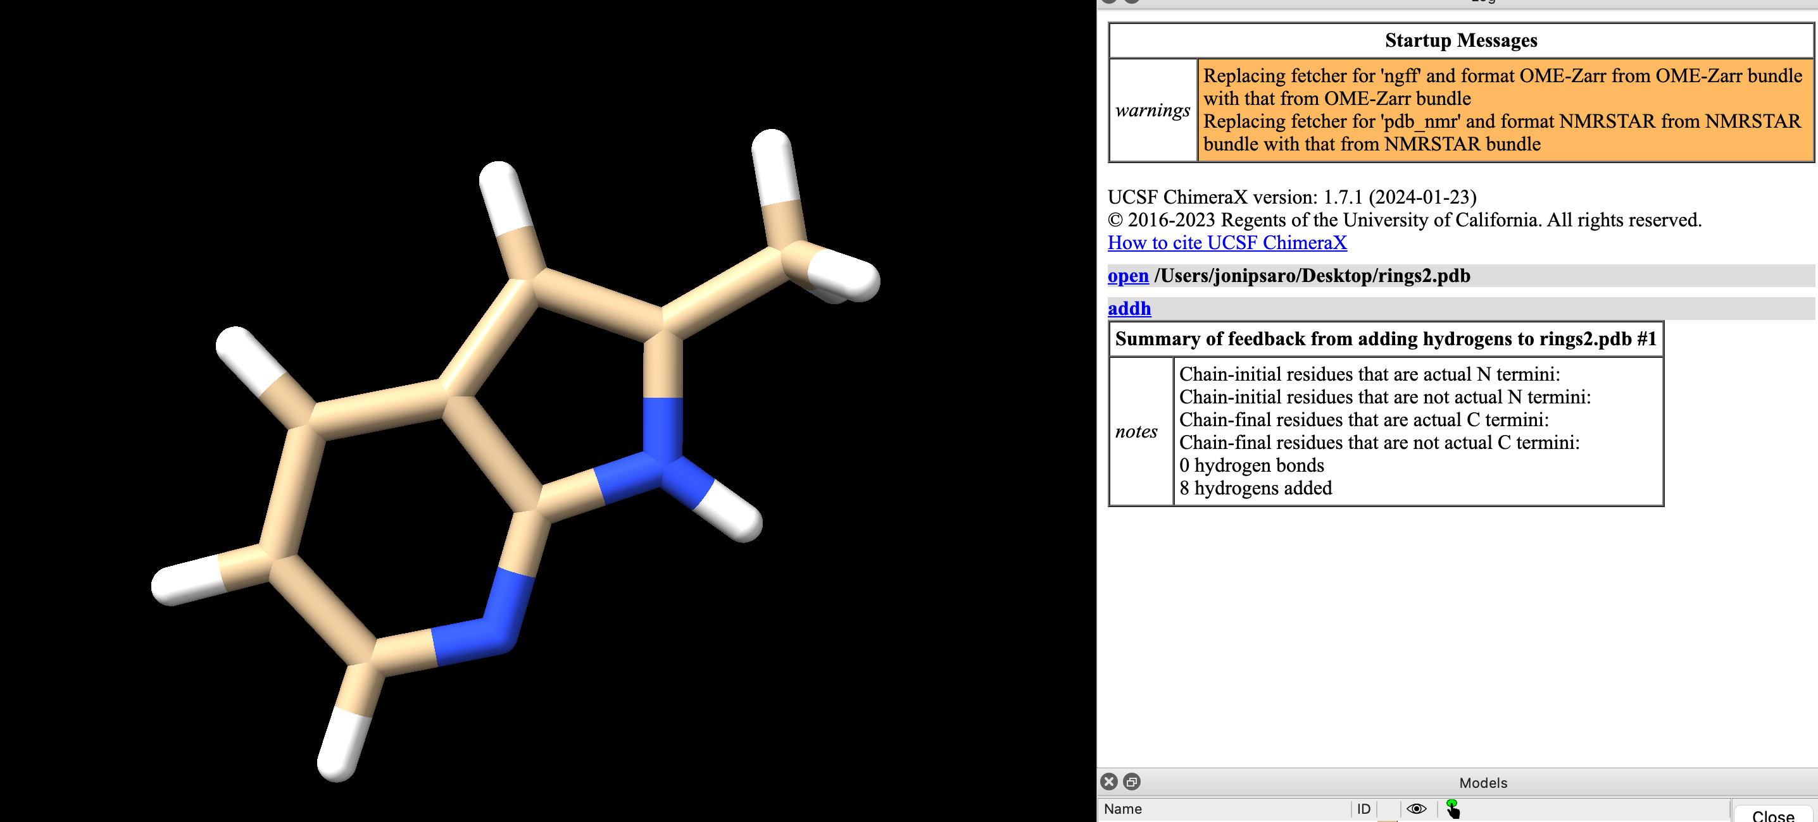Image resolution: width=1818 pixels, height=822 pixels.
Task: Click the Startup Messages table header
Action: 1460,41
